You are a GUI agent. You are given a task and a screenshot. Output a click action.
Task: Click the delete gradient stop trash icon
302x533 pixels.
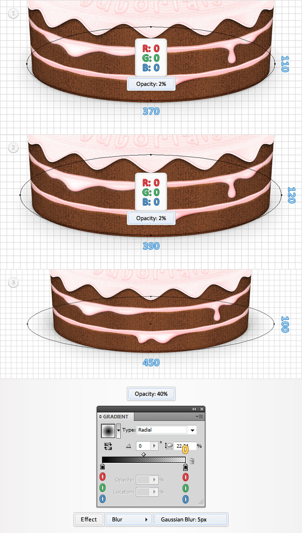point(192,461)
